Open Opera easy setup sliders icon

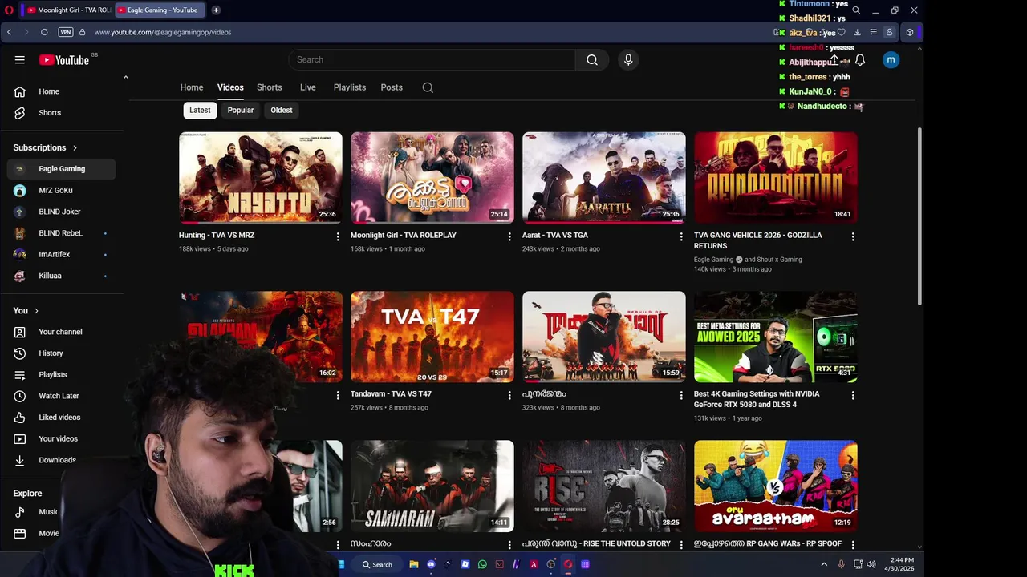pos(873,32)
